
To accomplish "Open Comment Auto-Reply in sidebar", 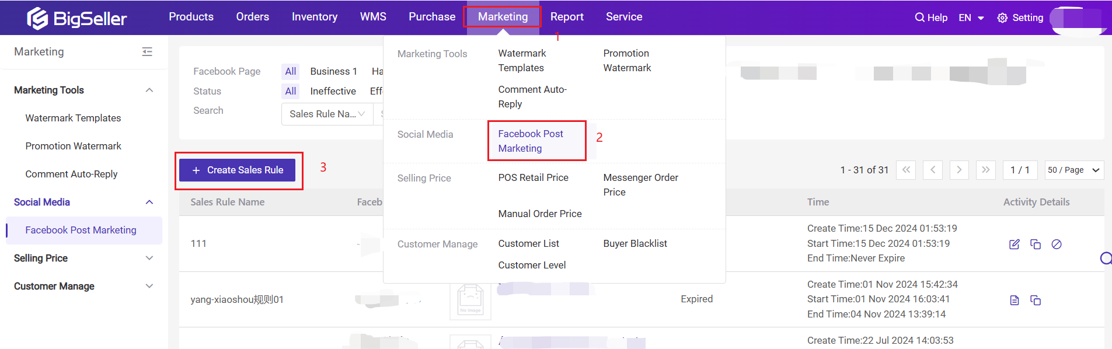I will point(71,174).
